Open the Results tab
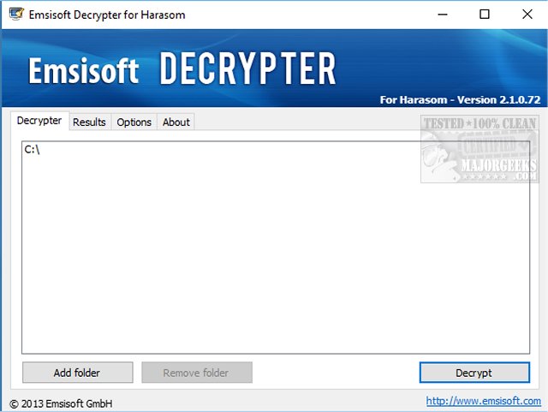The width and height of the screenshot is (548, 412). 89,122
